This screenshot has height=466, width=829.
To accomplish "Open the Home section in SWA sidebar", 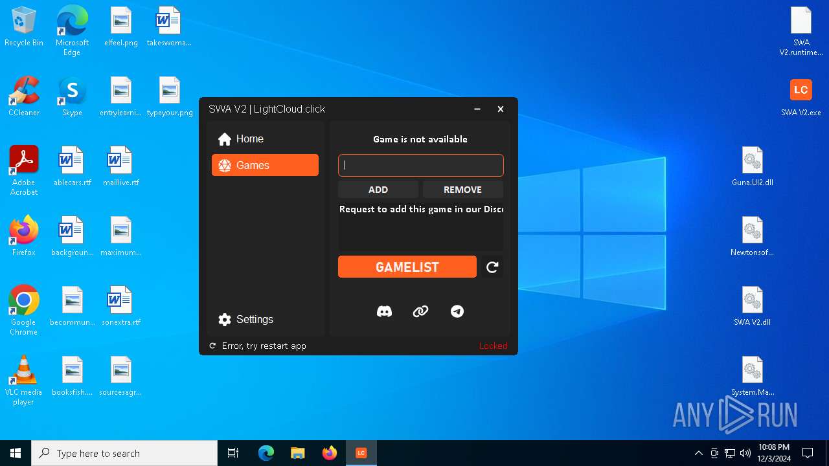I will [265, 139].
